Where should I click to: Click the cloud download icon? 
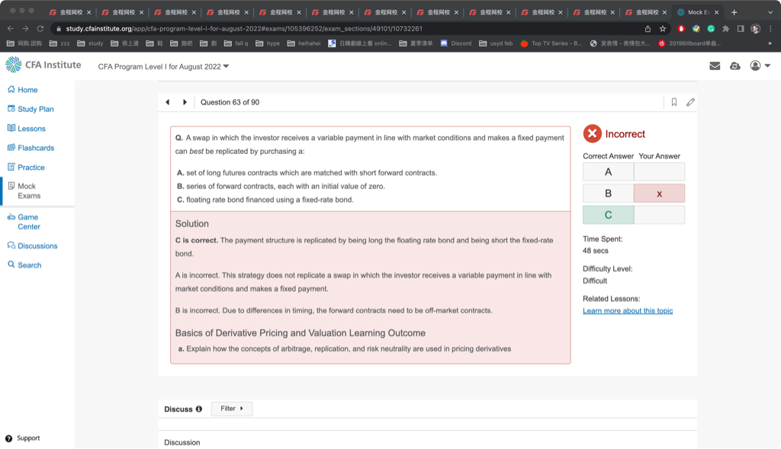pos(735,66)
